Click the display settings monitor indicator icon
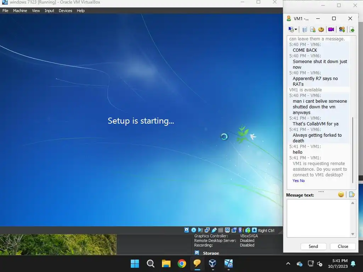This screenshot has height=272, width=363. click(x=227, y=230)
